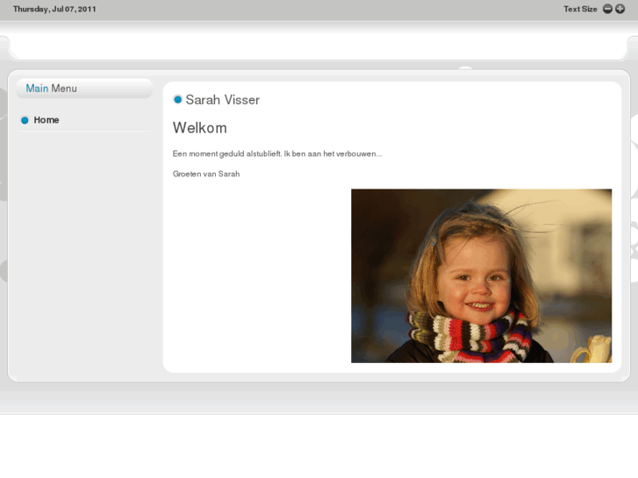Image resolution: width=638 pixels, height=478 pixels.
Task: Click the sentence 'Een moment geduld alstublieft'
Action: (x=226, y=153)
